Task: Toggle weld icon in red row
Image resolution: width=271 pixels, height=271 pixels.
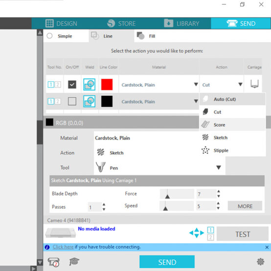Action: point(90,85)
